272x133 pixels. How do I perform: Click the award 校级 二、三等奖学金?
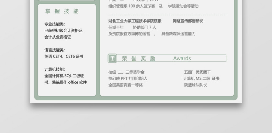[x=127, y=72]
